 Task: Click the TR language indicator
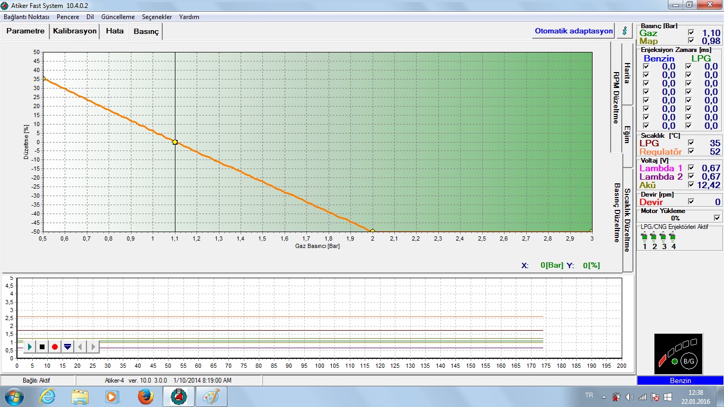(x=589, y=395)
